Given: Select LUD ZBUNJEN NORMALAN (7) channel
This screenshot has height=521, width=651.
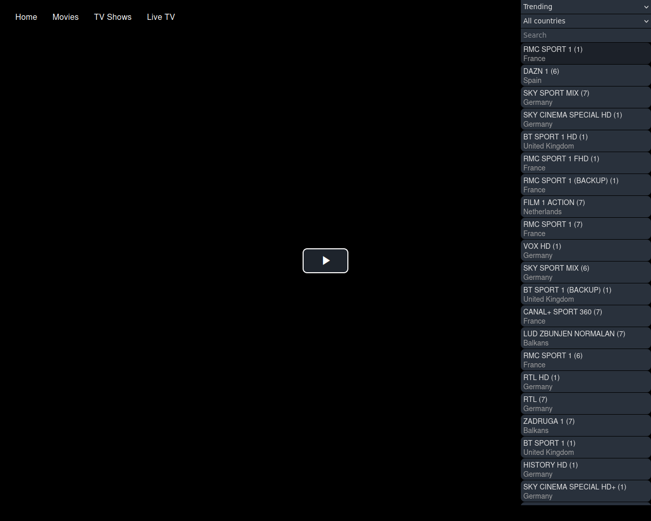Looking at the screenshot, I should pyautogui.click(x=586, y=338).
